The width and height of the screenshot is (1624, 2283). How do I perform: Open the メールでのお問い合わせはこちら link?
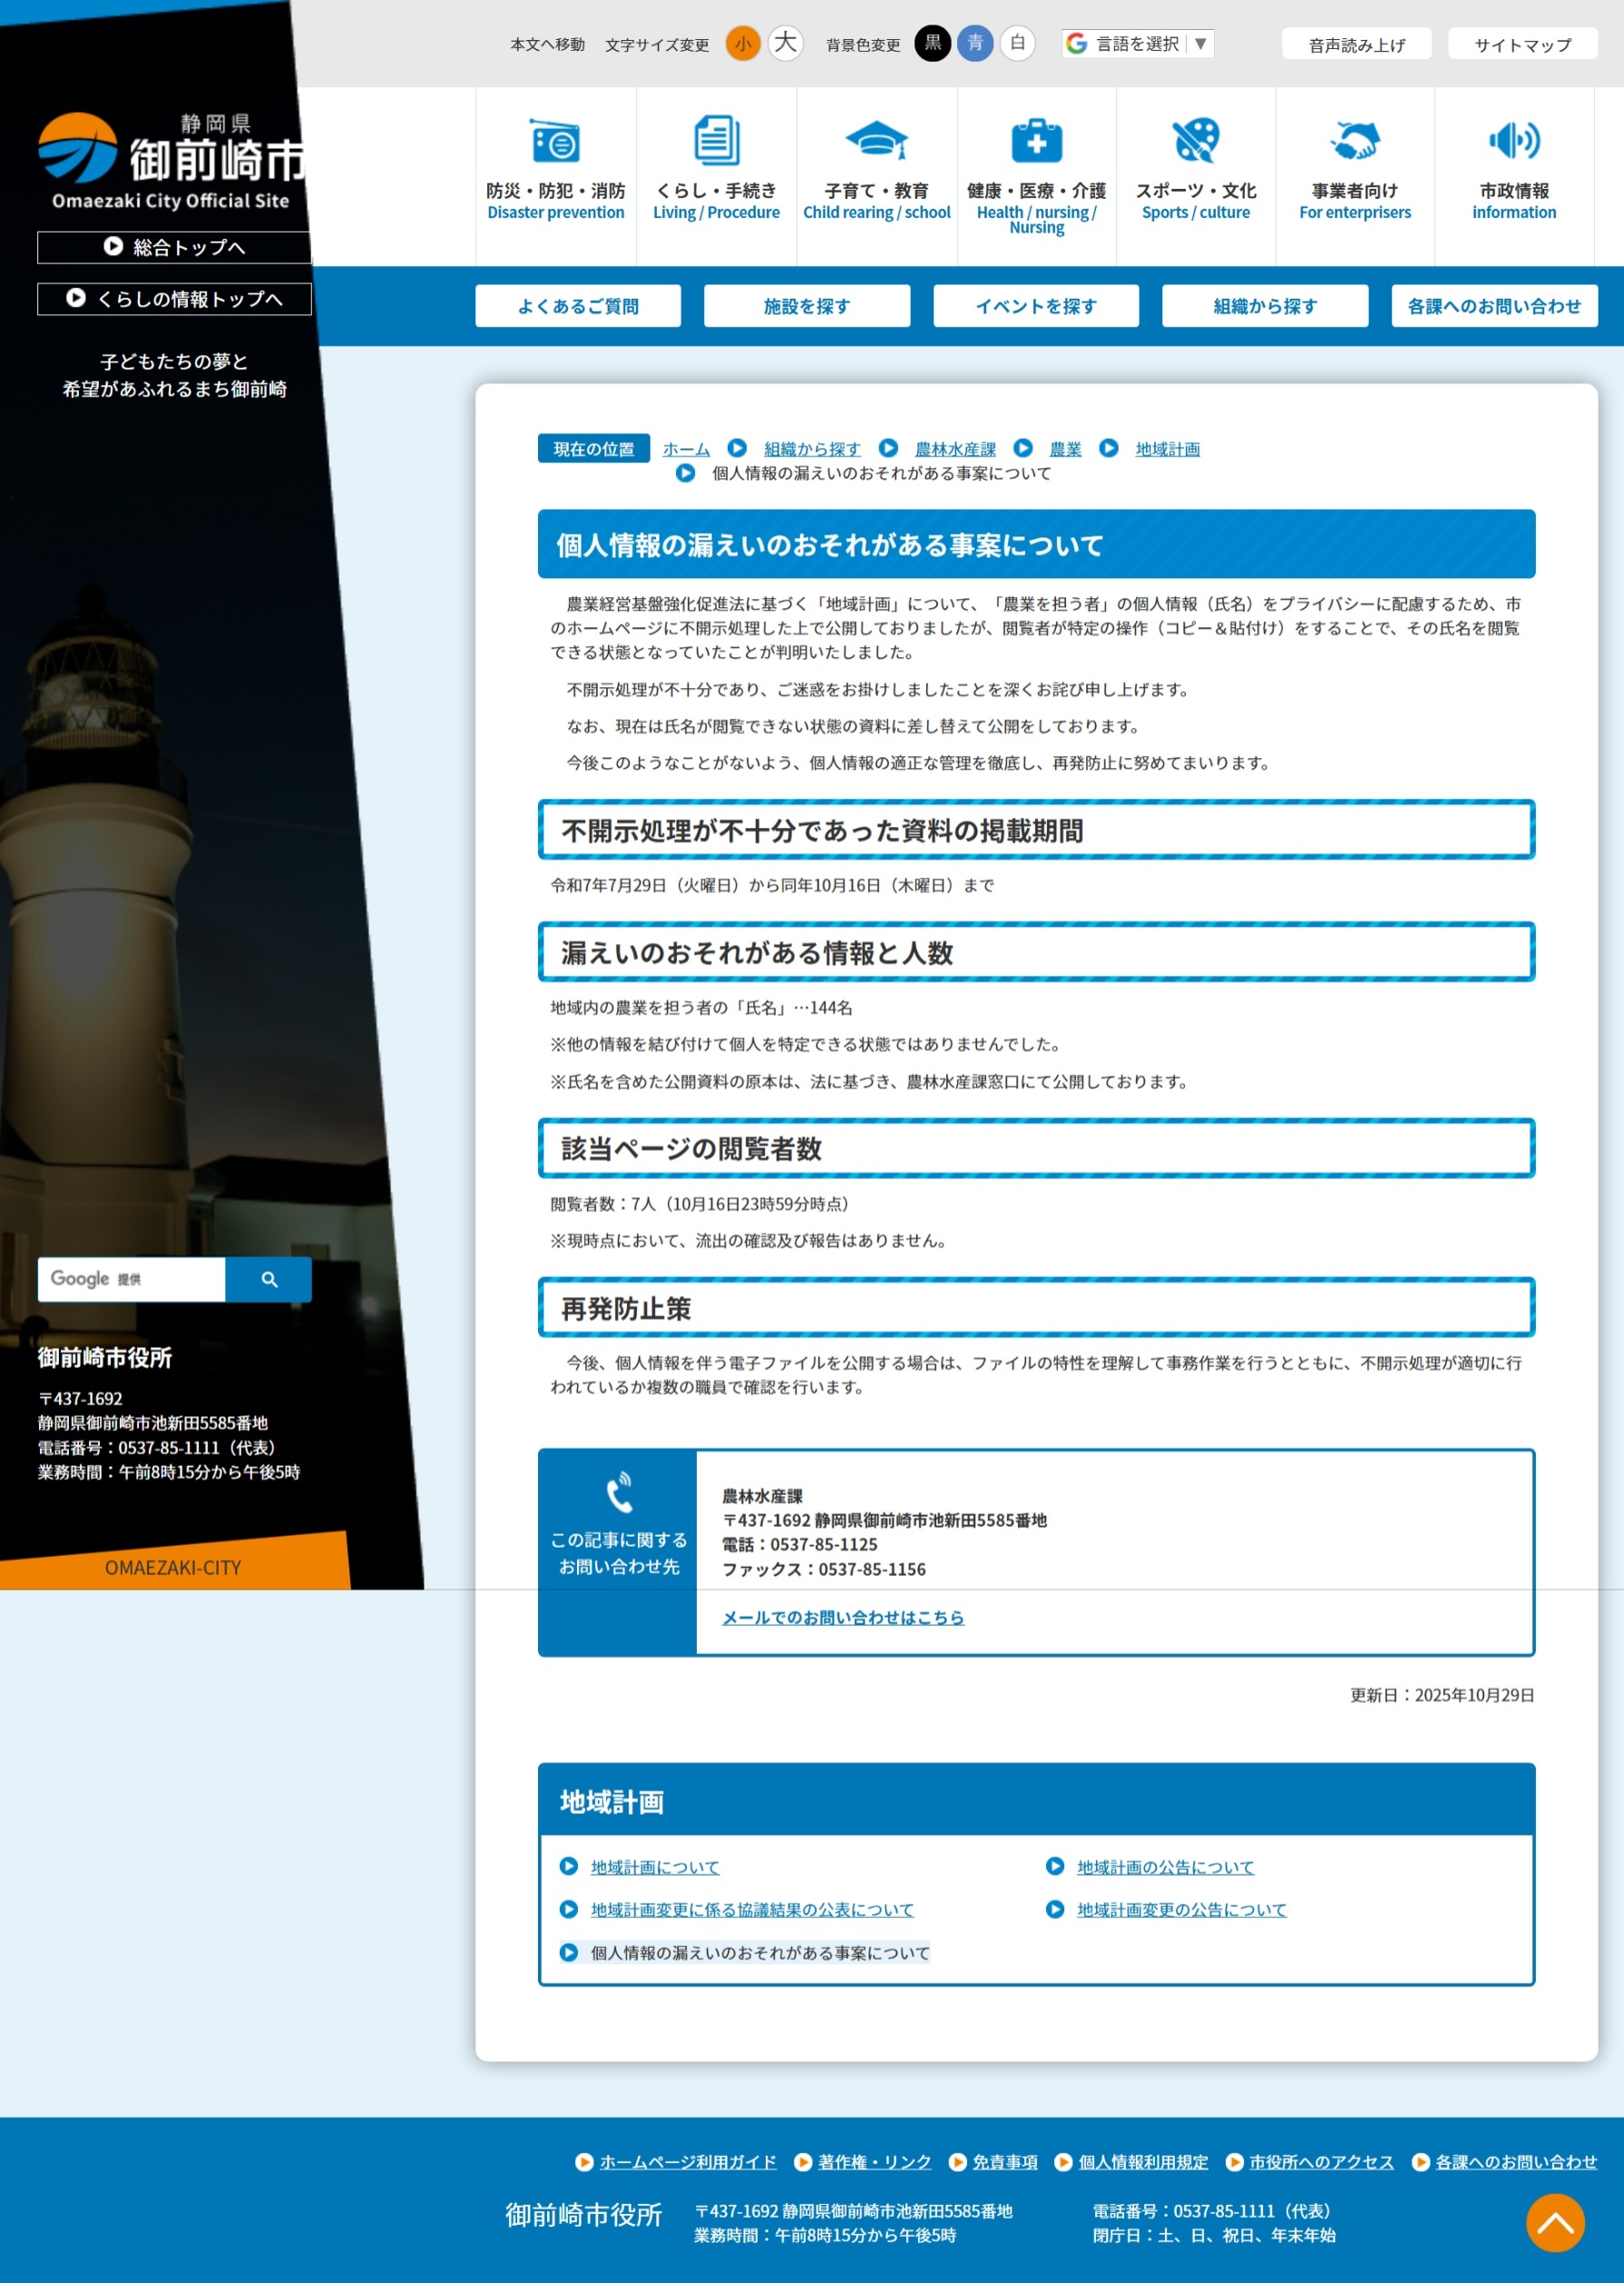[x=842, y=1618]
